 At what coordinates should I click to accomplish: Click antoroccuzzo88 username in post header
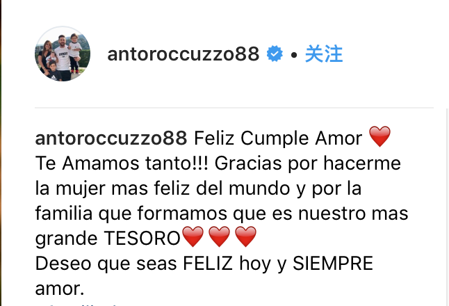point(183,54)
